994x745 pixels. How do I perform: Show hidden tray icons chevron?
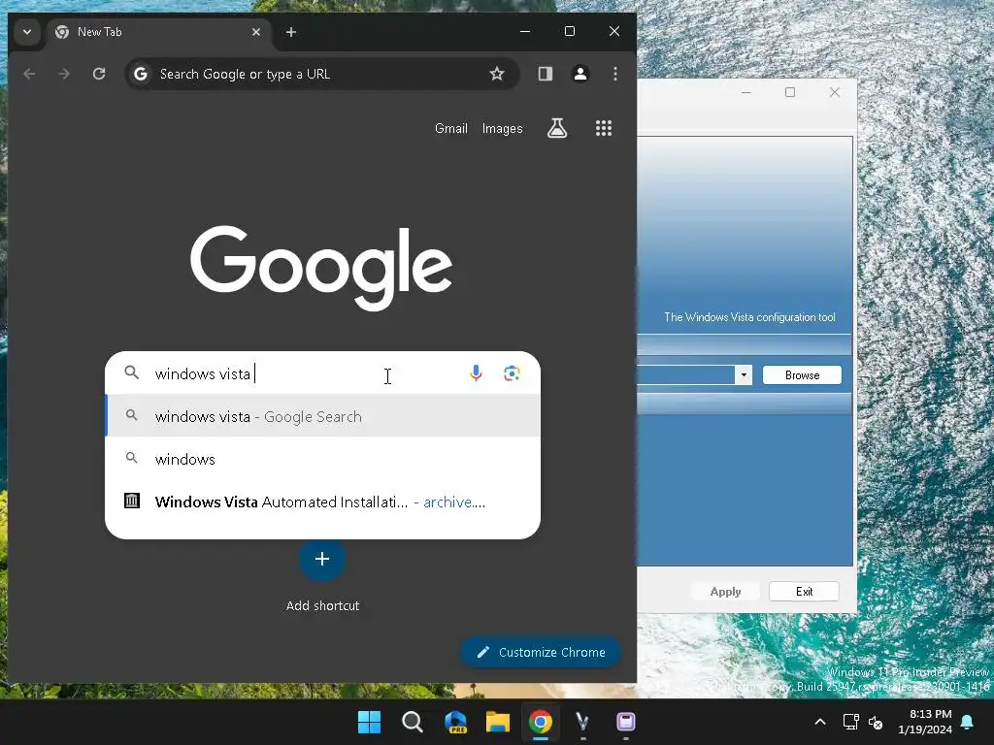coord(819,722)
